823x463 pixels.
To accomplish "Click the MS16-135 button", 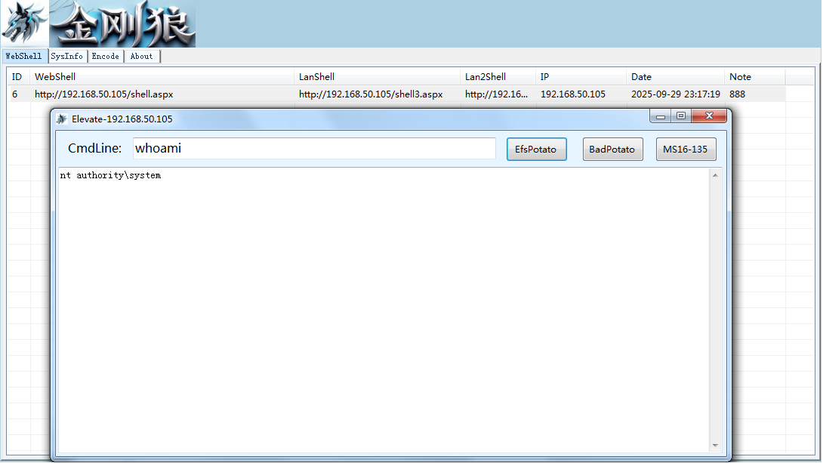I will tap(686, 149).
